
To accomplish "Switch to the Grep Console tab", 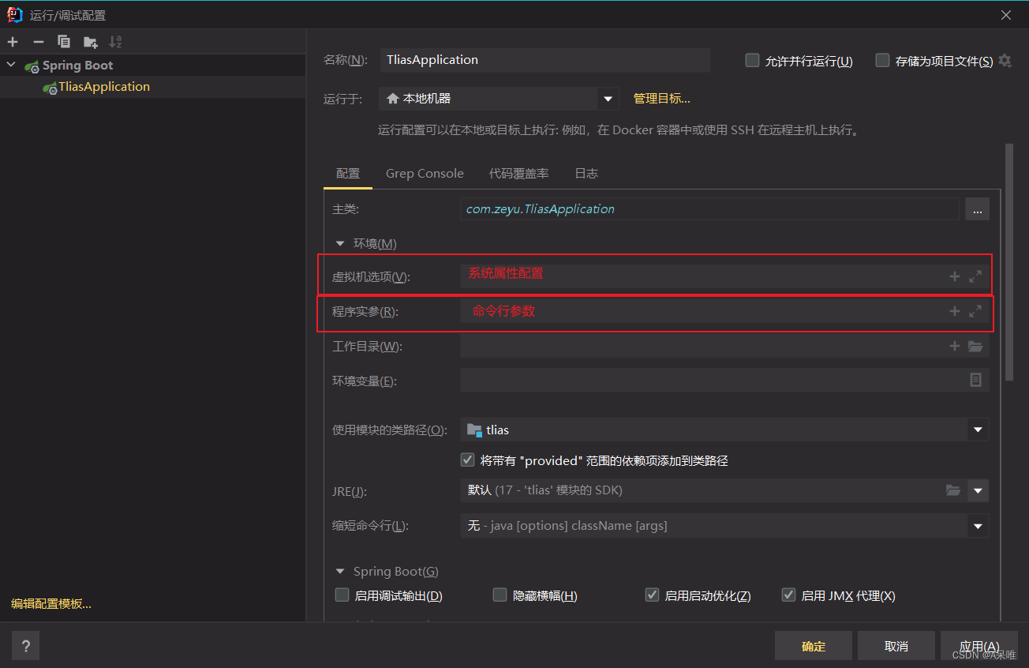I will [425, 173].
